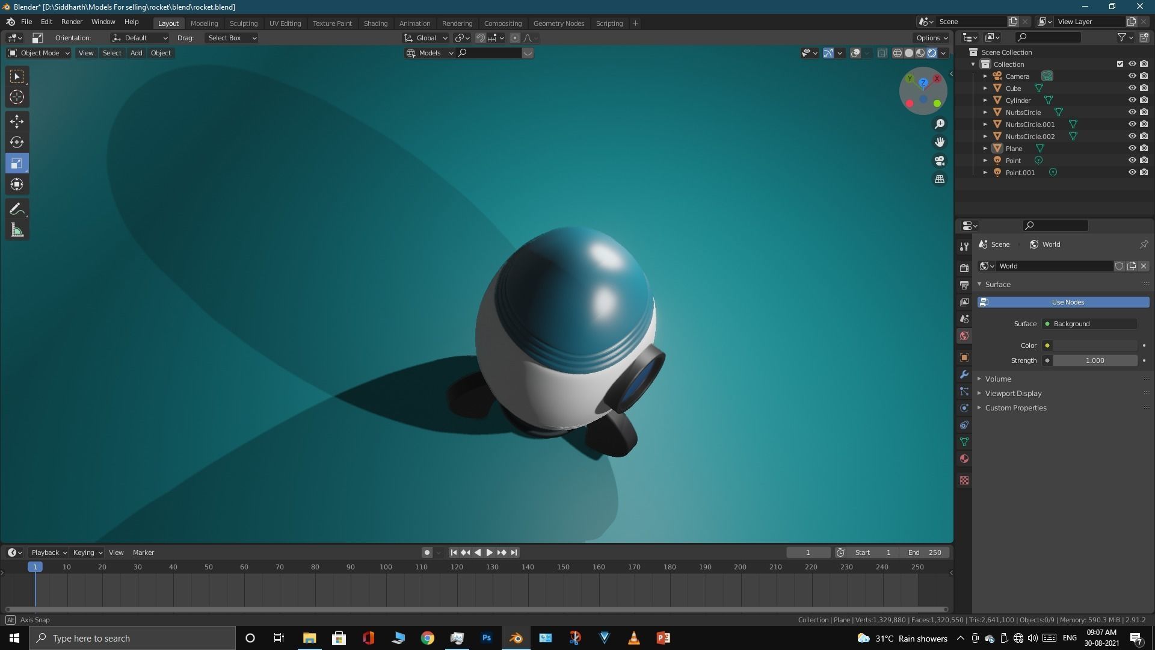Click the End frame field
The height and width of the screenshot is (650, 1155).
tap(925, 552)
